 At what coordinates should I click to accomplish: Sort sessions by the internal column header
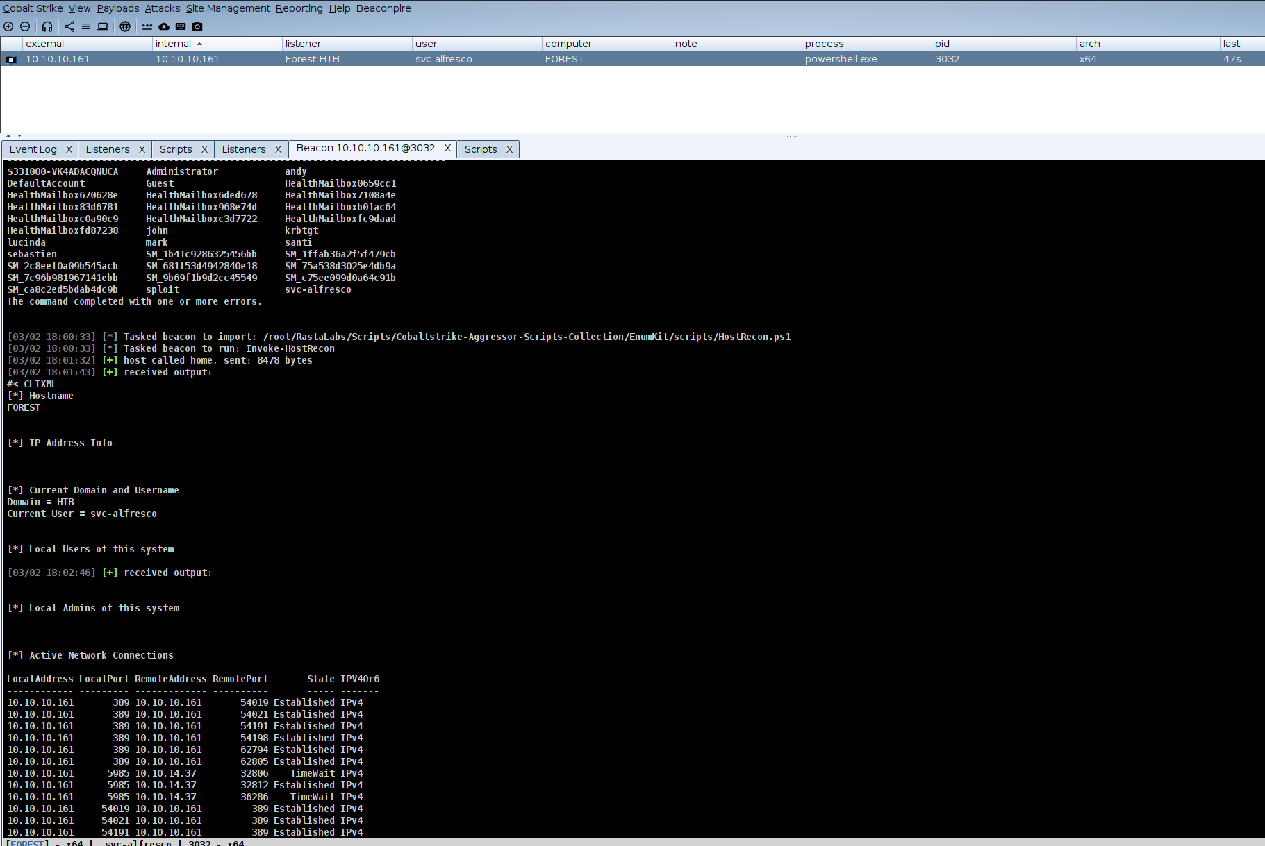pyautogui.click(x=174, y=44)
